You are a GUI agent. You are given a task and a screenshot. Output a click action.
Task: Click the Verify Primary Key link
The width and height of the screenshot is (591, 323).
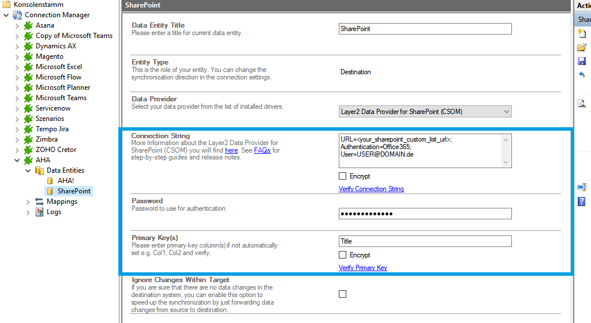(x=363, y=268)
